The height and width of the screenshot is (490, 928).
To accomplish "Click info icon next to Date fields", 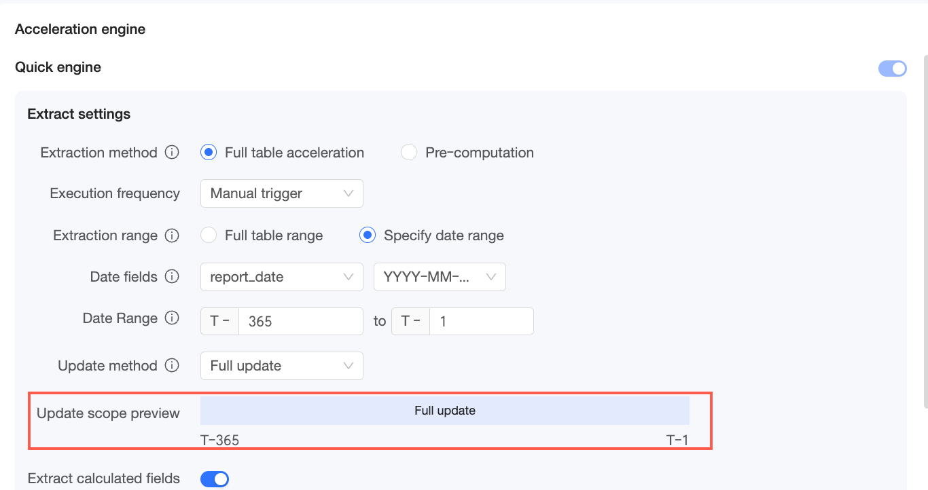I will [173, 277].
